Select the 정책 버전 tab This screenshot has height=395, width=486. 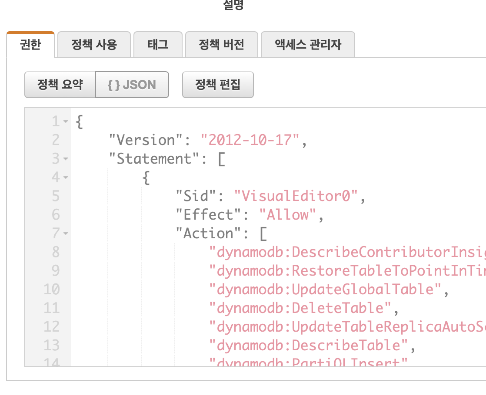point(221,45)
